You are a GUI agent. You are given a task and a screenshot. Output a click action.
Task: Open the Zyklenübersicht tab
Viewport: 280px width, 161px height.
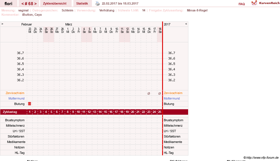click(55, 3)
